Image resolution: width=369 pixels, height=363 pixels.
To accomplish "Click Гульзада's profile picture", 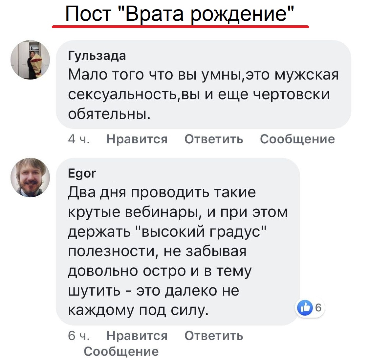I will (x=30, y=60).
